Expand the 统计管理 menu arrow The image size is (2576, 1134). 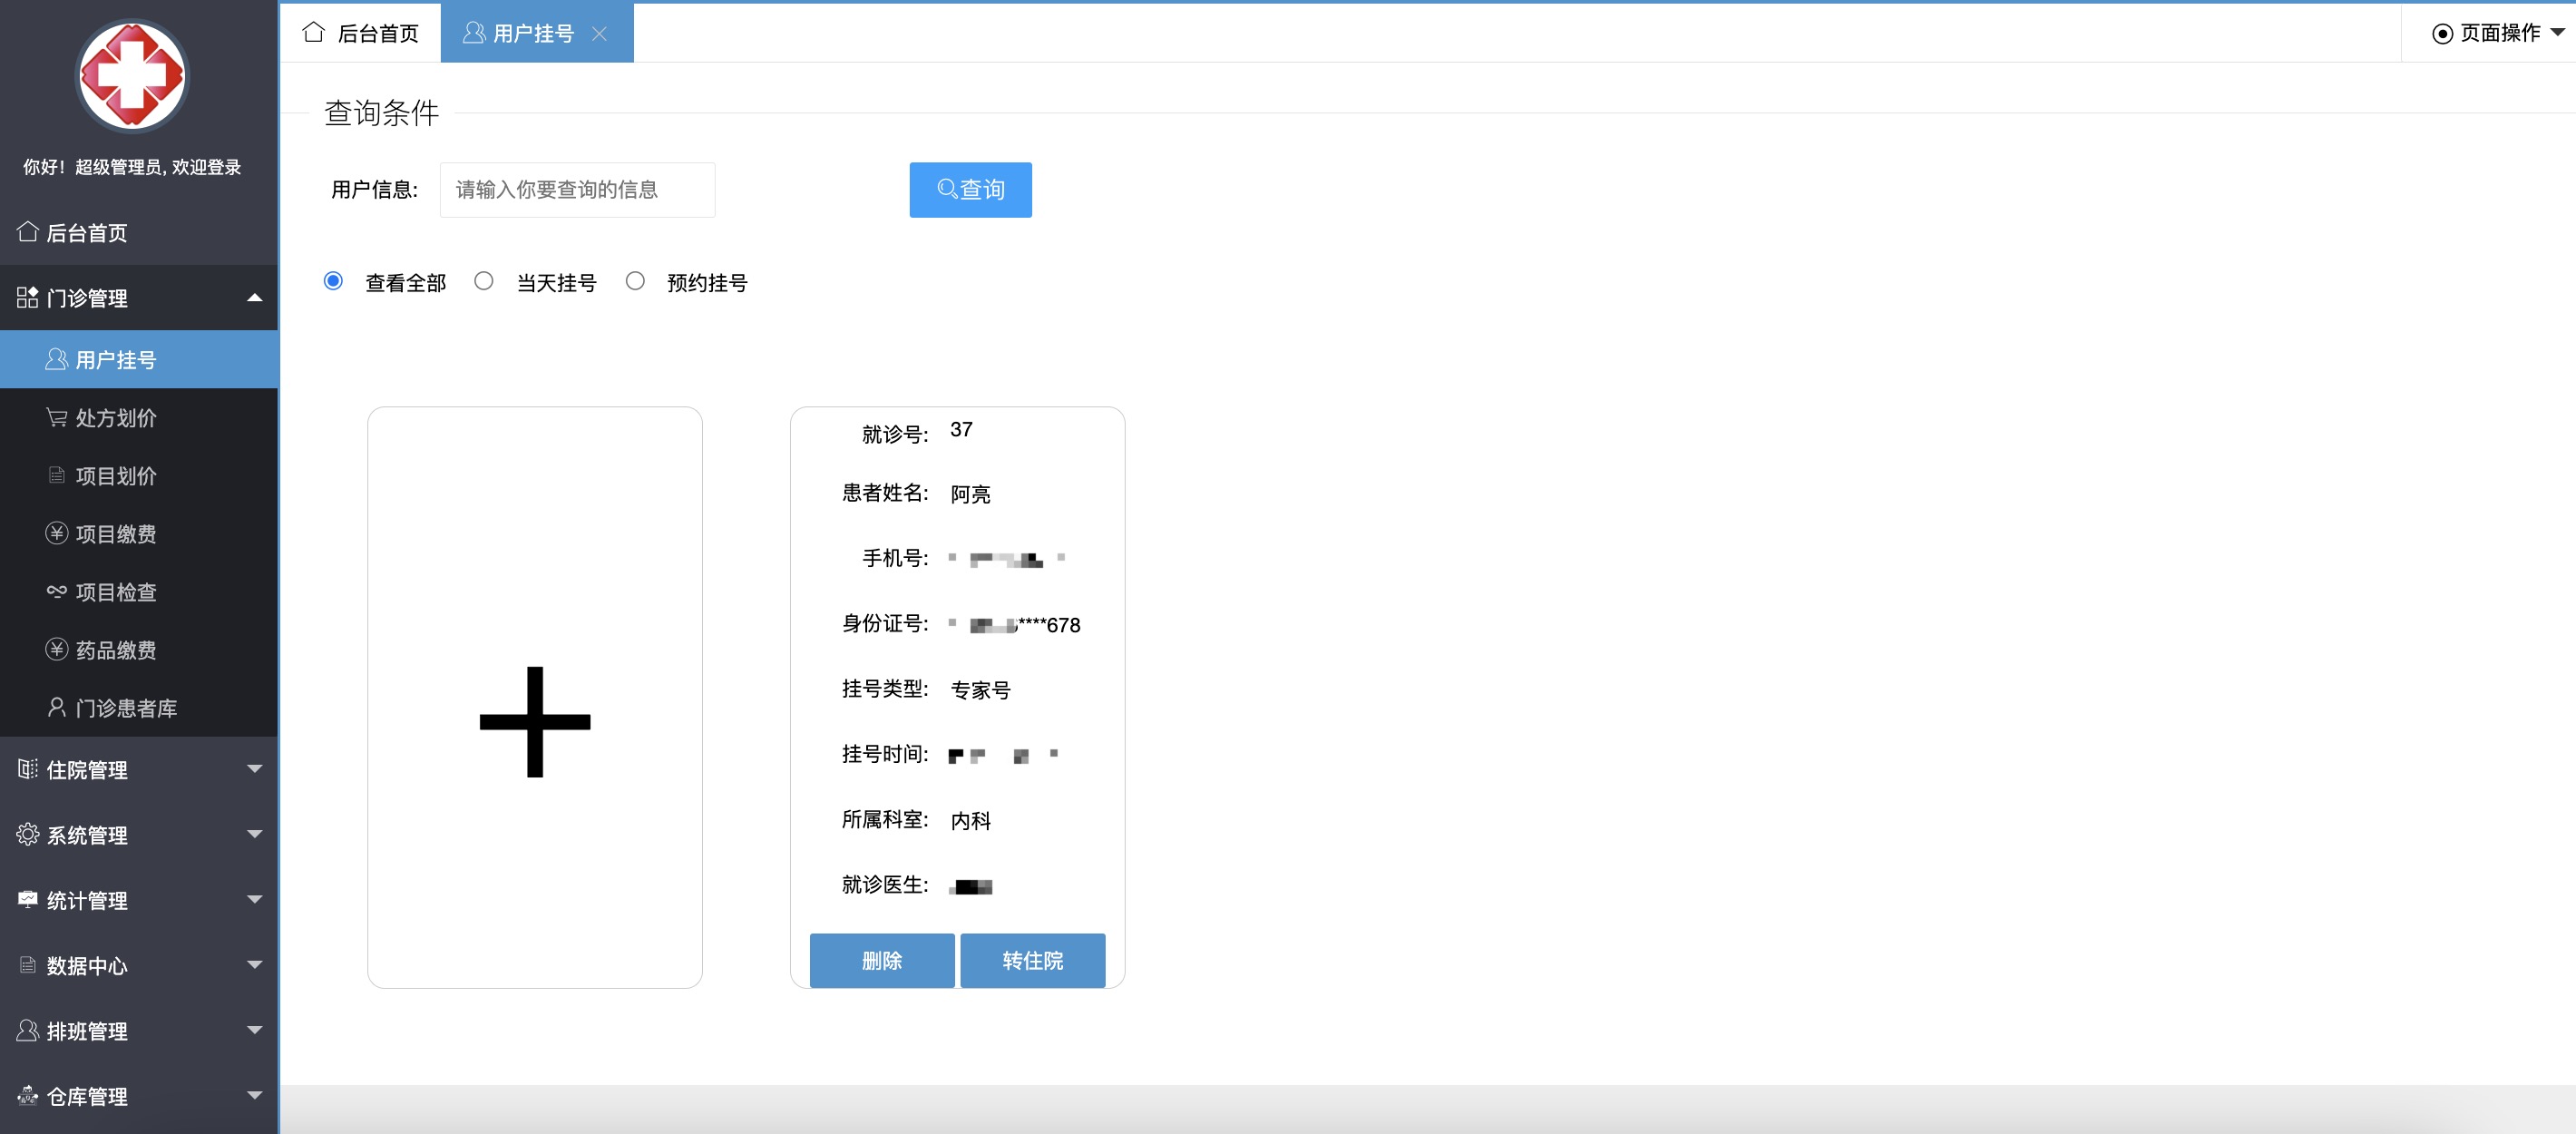[254, 899]
